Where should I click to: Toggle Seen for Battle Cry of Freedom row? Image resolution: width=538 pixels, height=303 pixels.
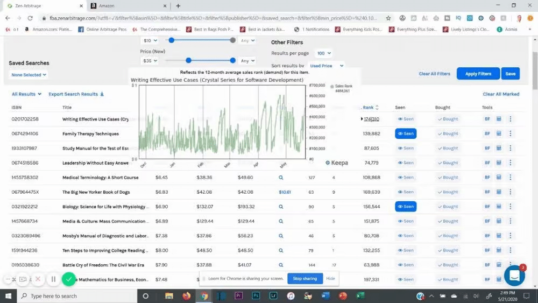coord(406,265)
